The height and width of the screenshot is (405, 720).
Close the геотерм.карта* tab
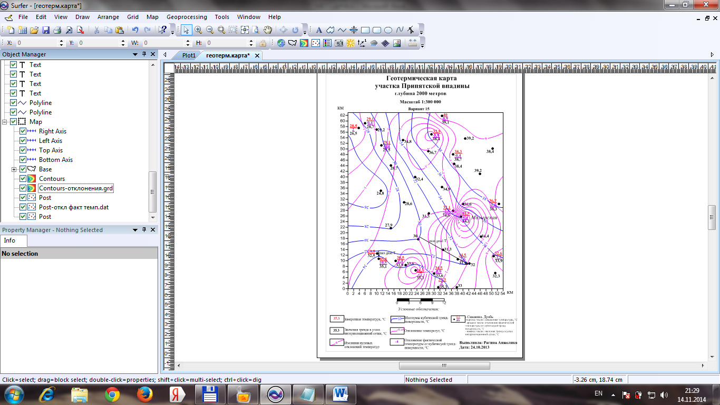click(x=257, y=55)
